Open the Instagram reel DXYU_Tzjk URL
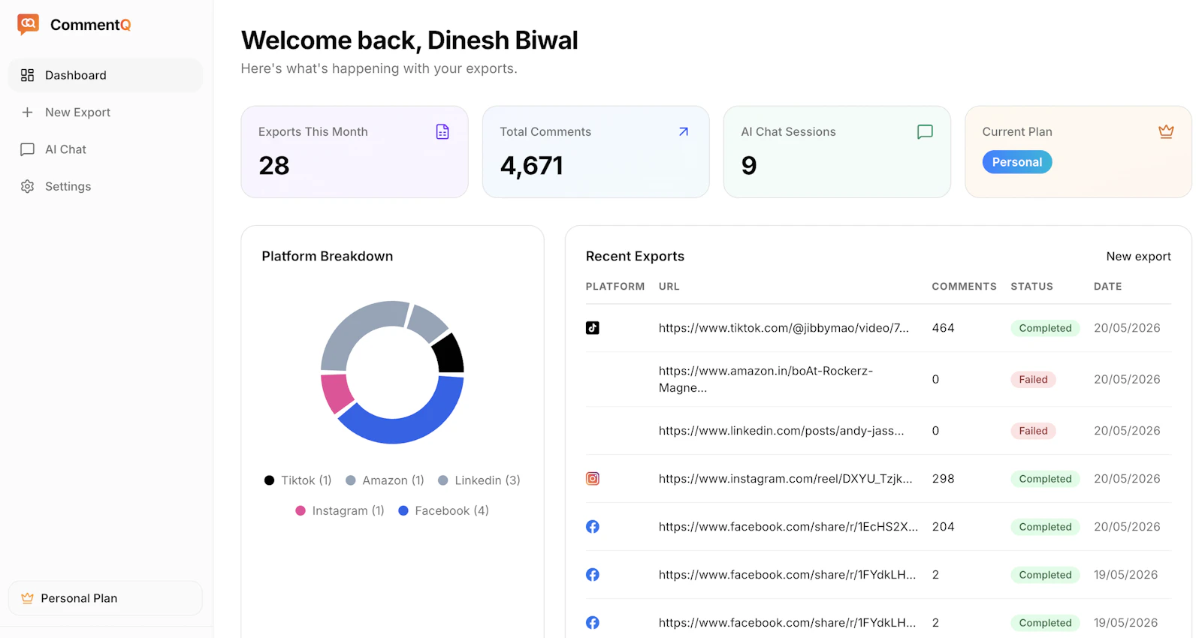The height and width of the screenshot is (638, 1202). (x=786, y=479)
